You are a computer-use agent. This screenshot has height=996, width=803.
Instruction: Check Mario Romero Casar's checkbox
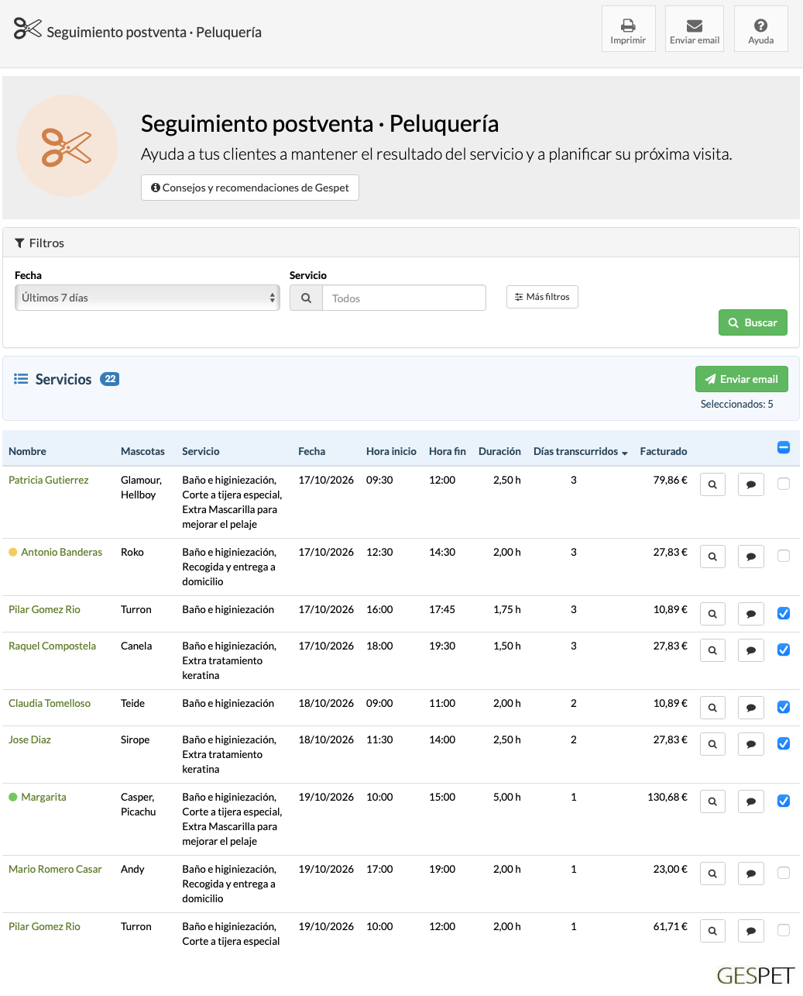tap(784, 873)
